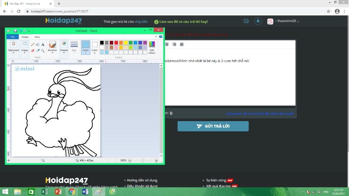Click the zoom out minus button in Paint
The width and height of the screenshot is (349, 196).
[130, 161]
